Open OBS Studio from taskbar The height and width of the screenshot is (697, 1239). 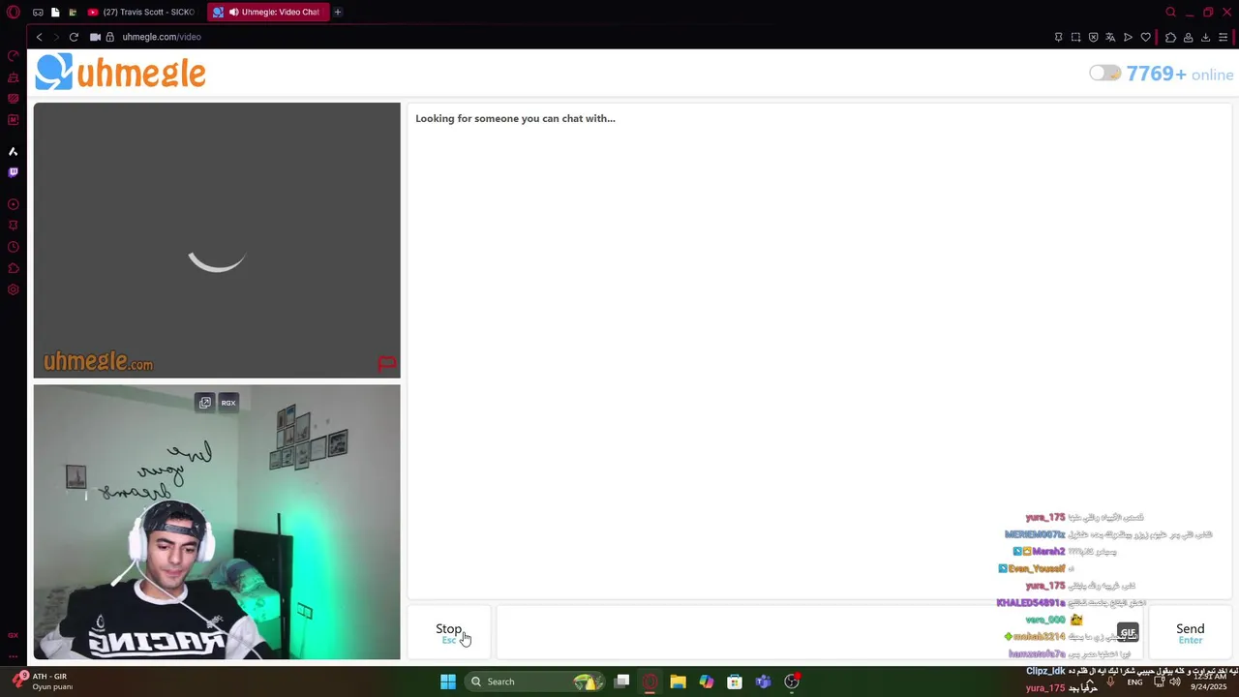pos(792,682)
